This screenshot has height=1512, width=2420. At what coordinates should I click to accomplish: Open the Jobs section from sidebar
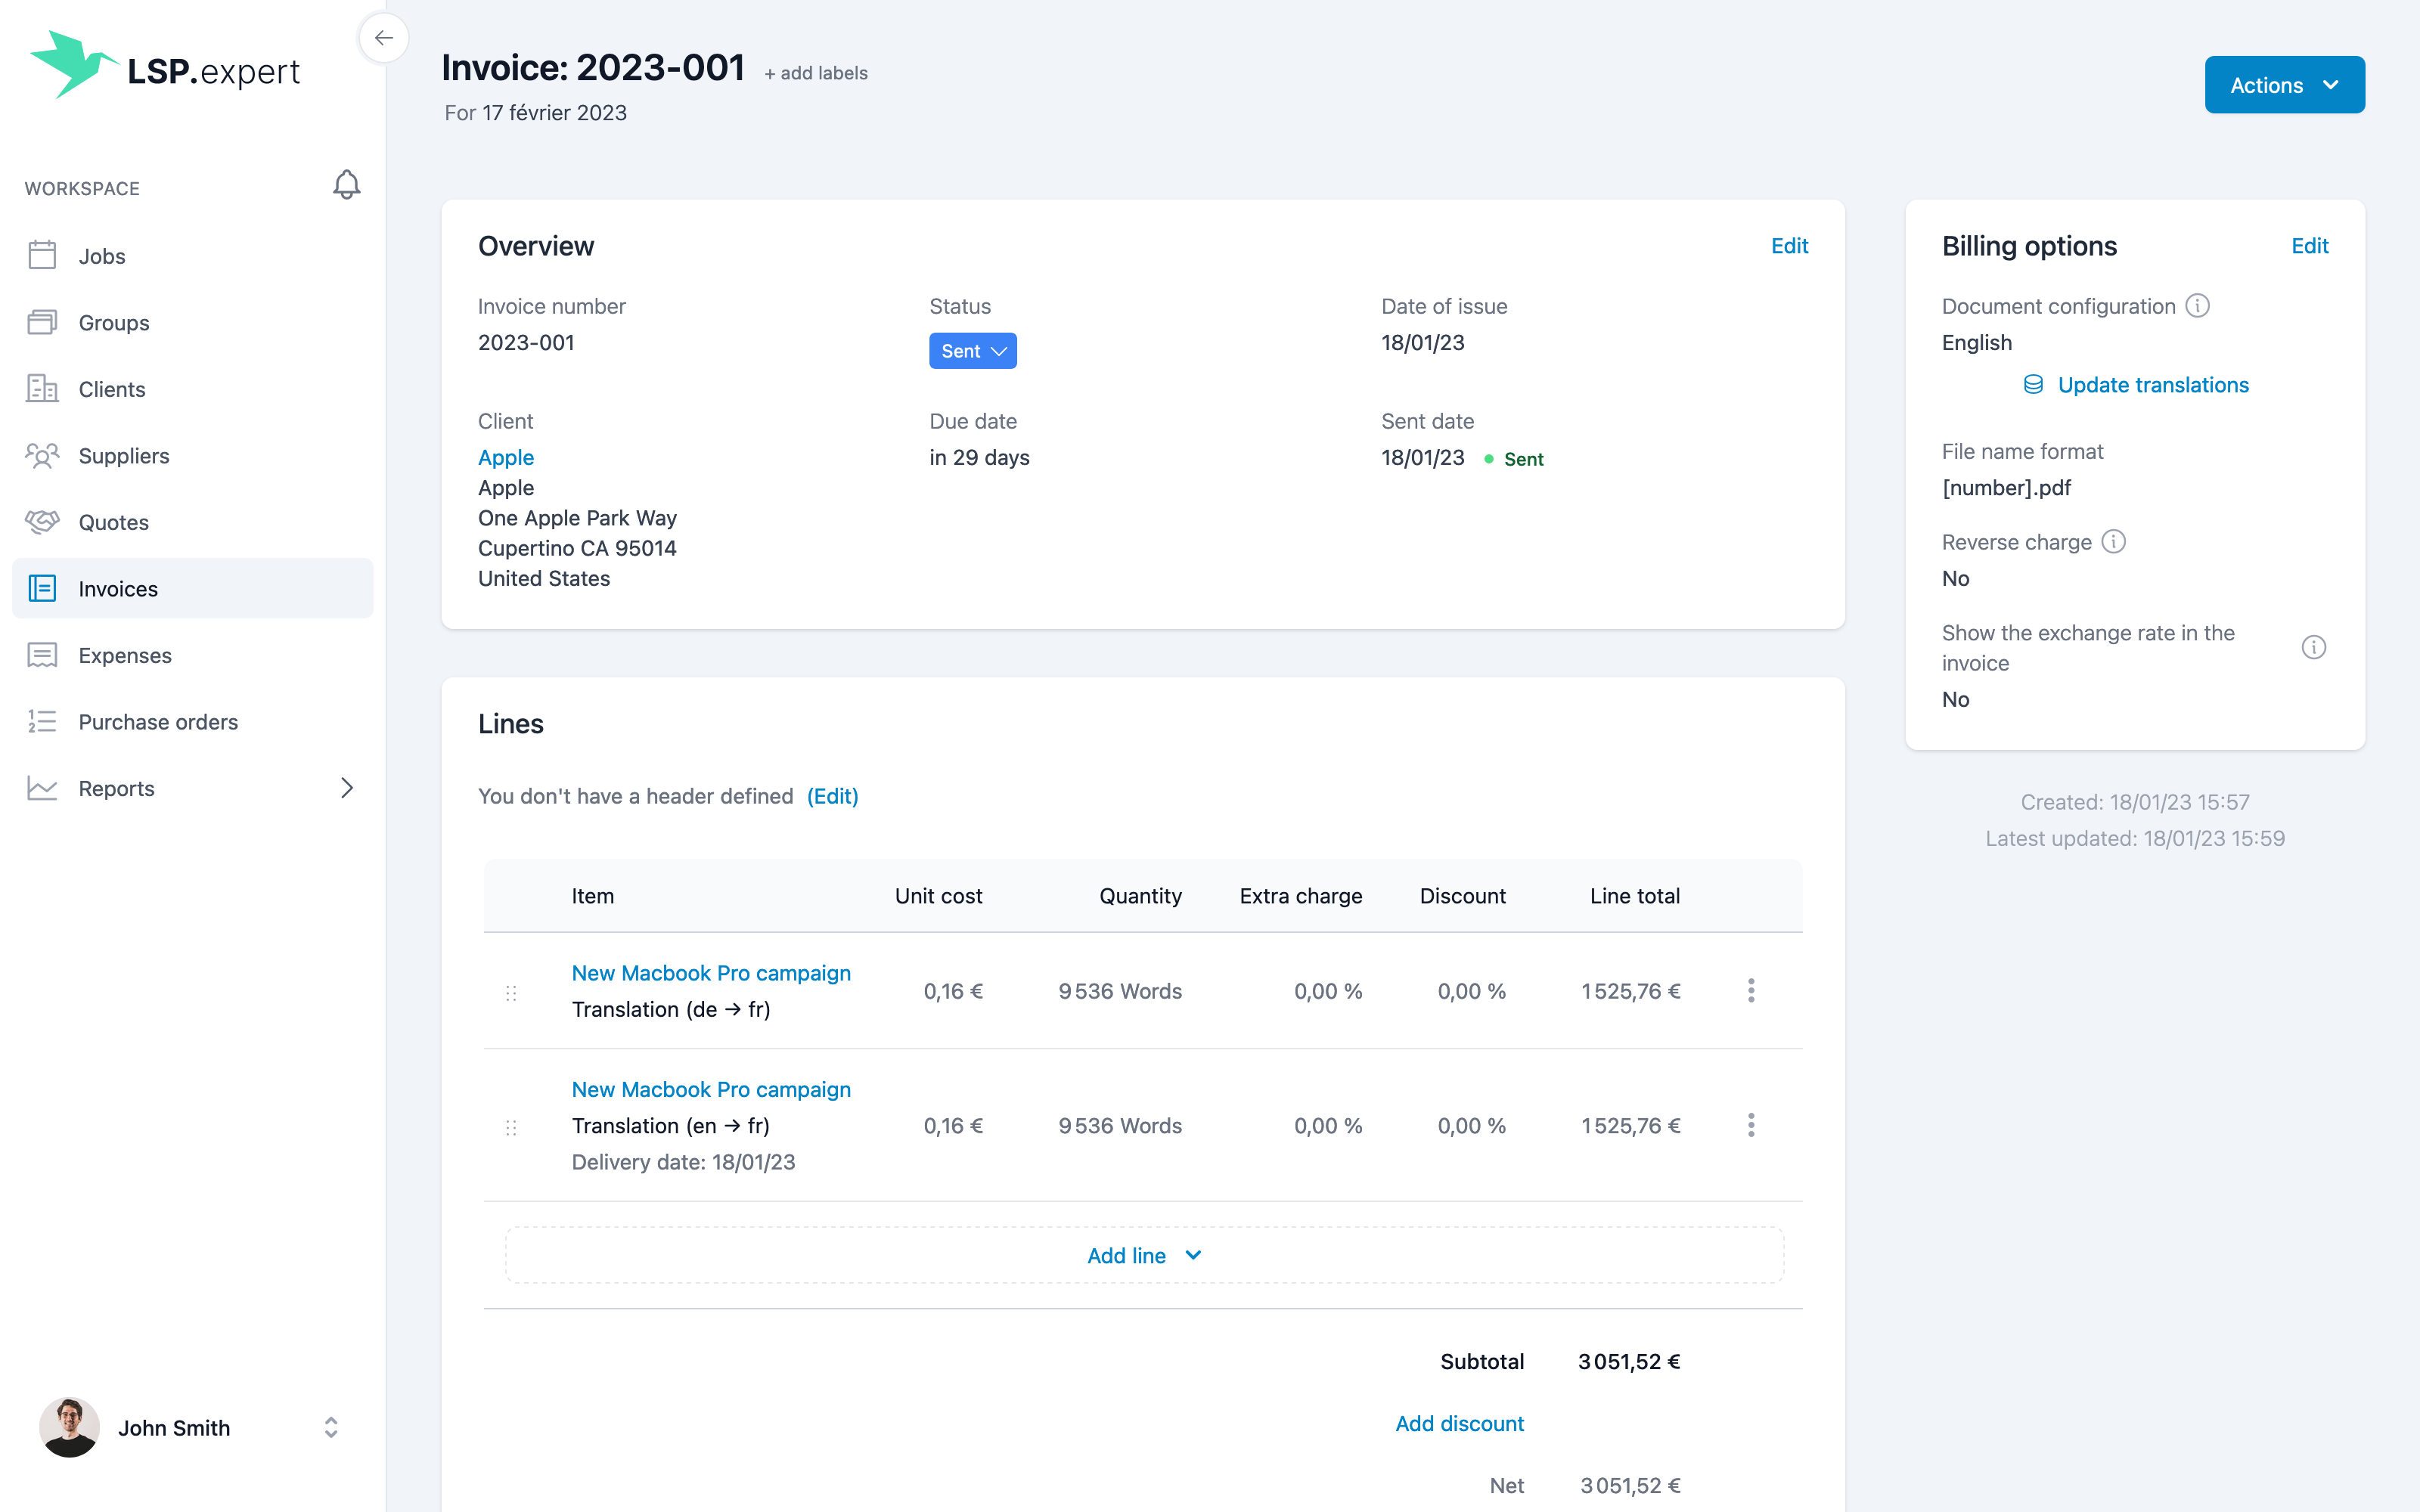click(x=103, y=255)
